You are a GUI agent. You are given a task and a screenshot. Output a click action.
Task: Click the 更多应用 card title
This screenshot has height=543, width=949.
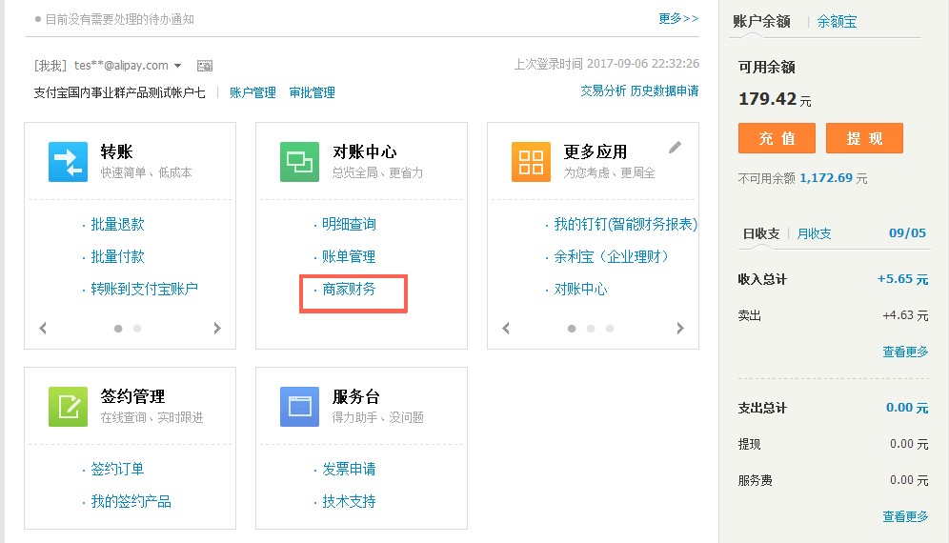(596, 151)
